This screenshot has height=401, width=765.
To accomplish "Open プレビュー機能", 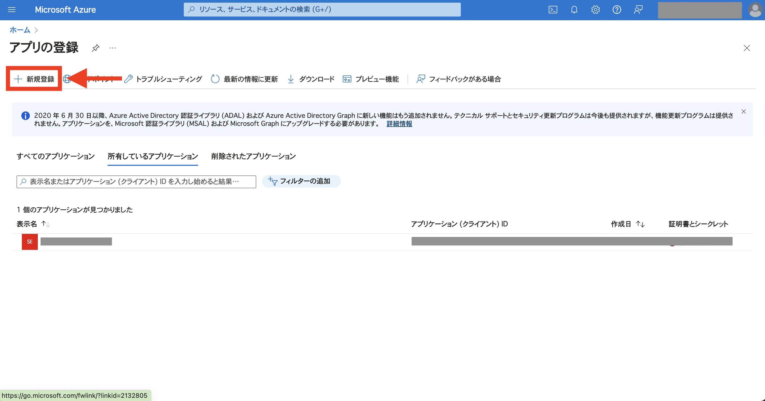I will pyautogui.click(x=371, y=79).
